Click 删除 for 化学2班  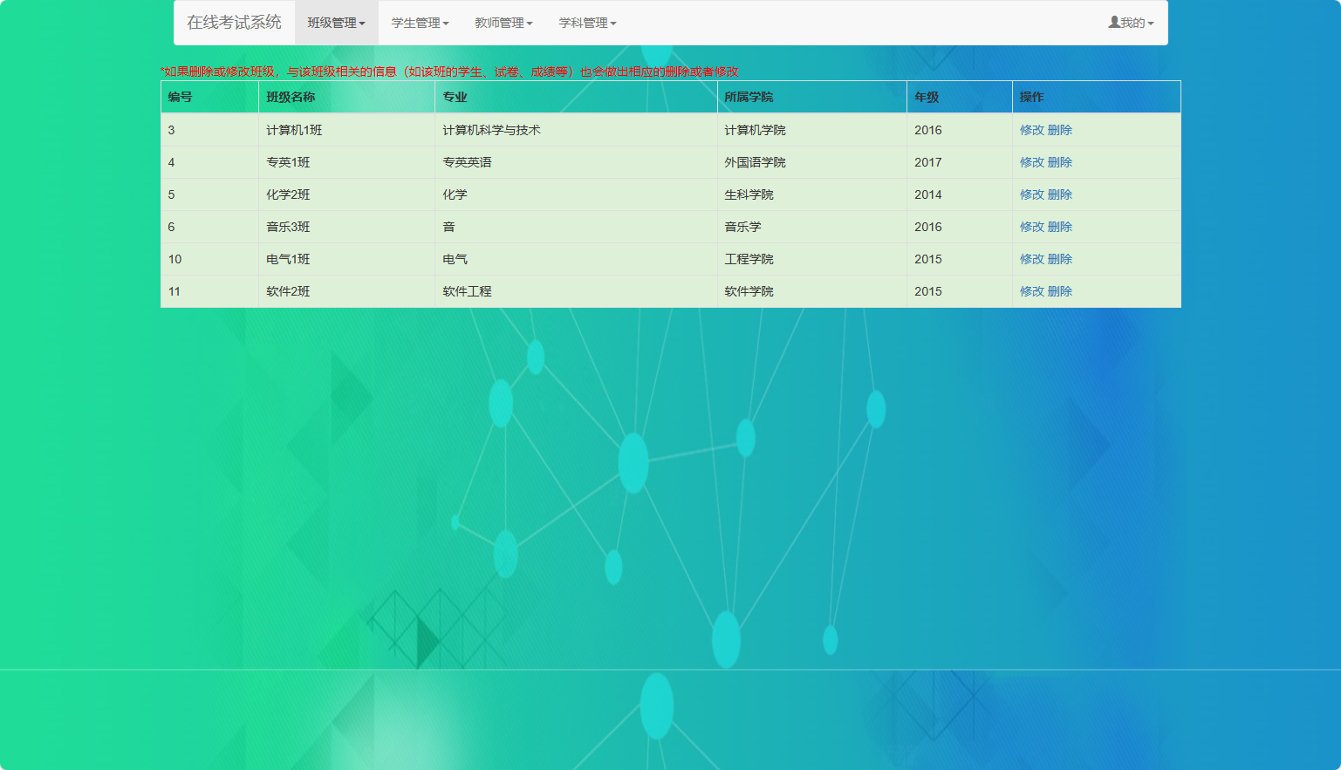click(x=1061, y=194)
